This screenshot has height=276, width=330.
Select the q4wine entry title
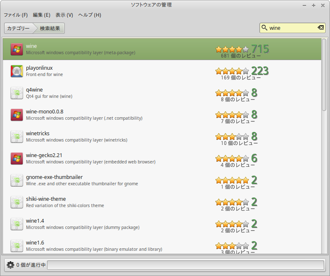click(x=34, y=90)
